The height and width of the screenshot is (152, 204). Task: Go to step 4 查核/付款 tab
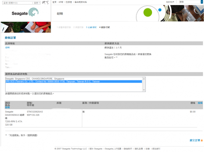tap(105, 27)
